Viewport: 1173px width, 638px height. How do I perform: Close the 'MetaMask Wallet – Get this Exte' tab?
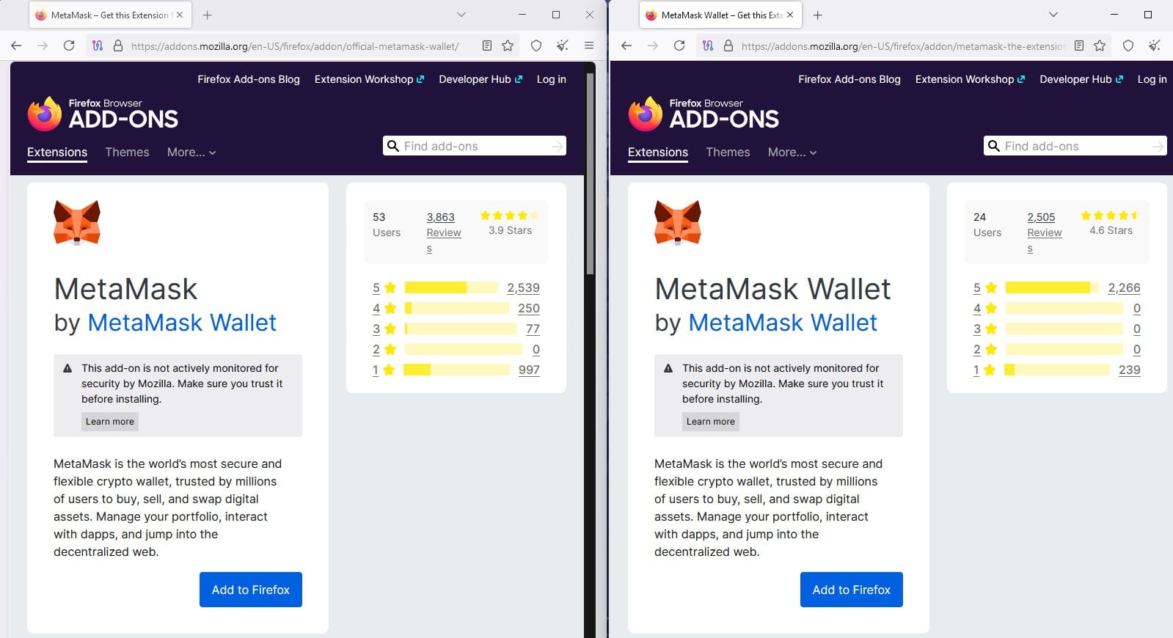tap(790, 15)
